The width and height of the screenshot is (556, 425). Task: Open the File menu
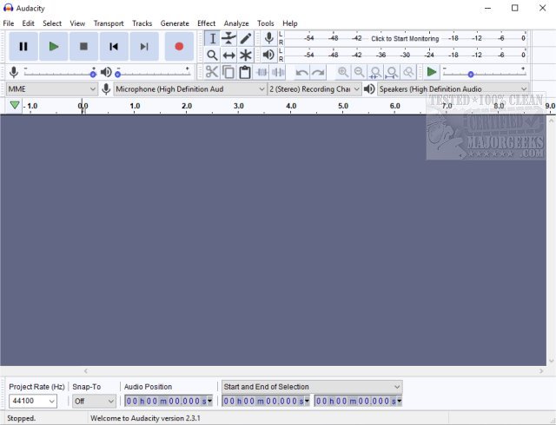click(9, 23)
